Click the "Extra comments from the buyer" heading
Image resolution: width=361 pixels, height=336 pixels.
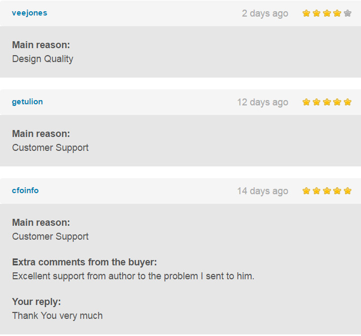point(84,262)
